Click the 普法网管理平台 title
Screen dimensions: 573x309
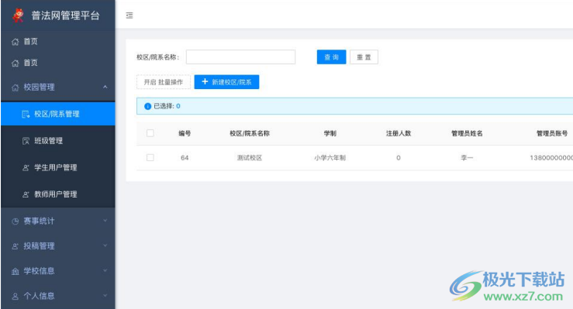[x=65, y=15]
